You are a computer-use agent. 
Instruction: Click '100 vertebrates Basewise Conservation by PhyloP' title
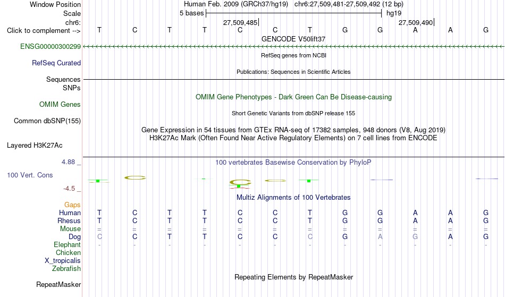[293, 163]
